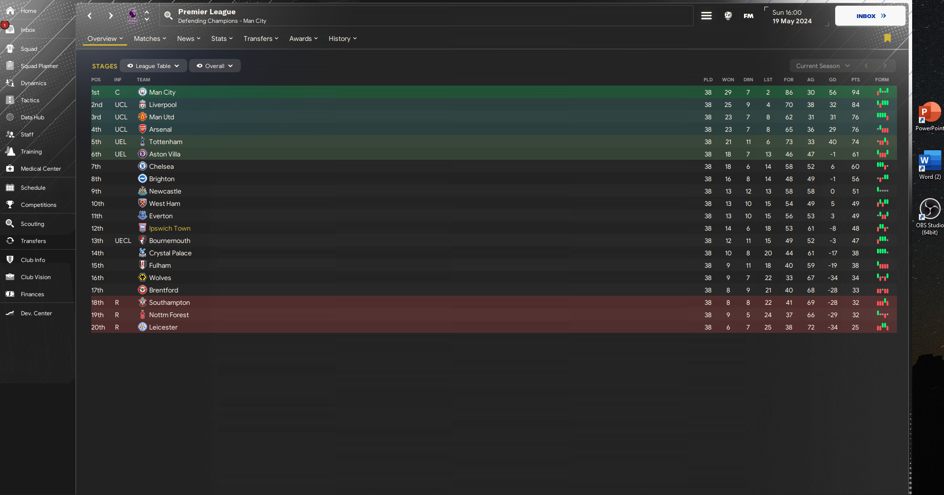Open Medical Center sidebar item
The width and height of the screenshot is (944, 495).
[41, 169]
